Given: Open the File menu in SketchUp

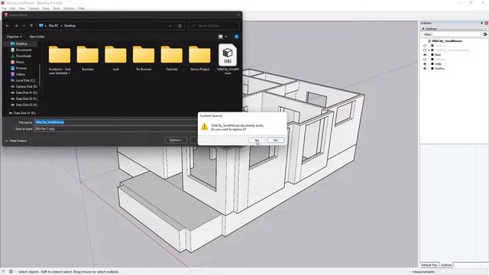Looking at the screenshot, I should click(4, 8).
